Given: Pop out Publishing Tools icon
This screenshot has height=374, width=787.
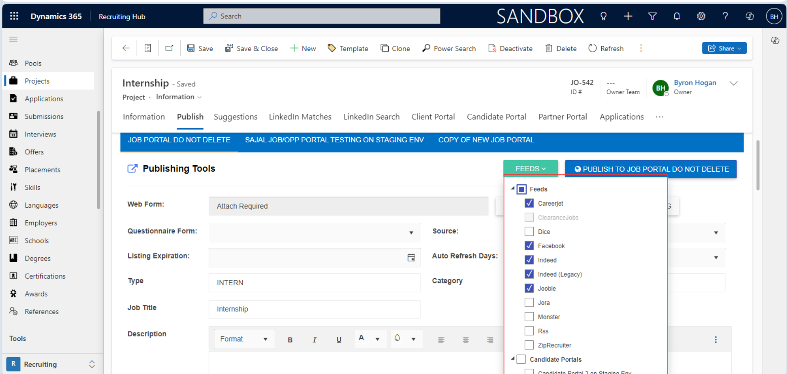Looking at the screenshot, I should pos(132,168).
